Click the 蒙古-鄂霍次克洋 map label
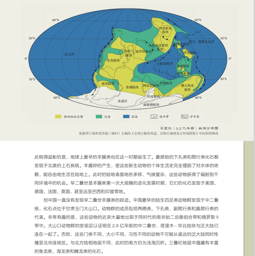255x256 pixels. [x=201, y=41]
